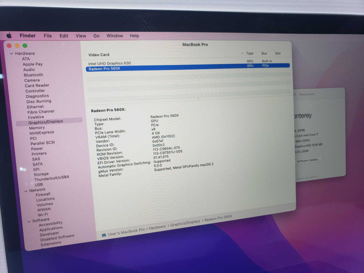The height and width of the screenshot is (273, 364).
Task: Select Diagnostics in the sidebar
Action: (37, 96)
